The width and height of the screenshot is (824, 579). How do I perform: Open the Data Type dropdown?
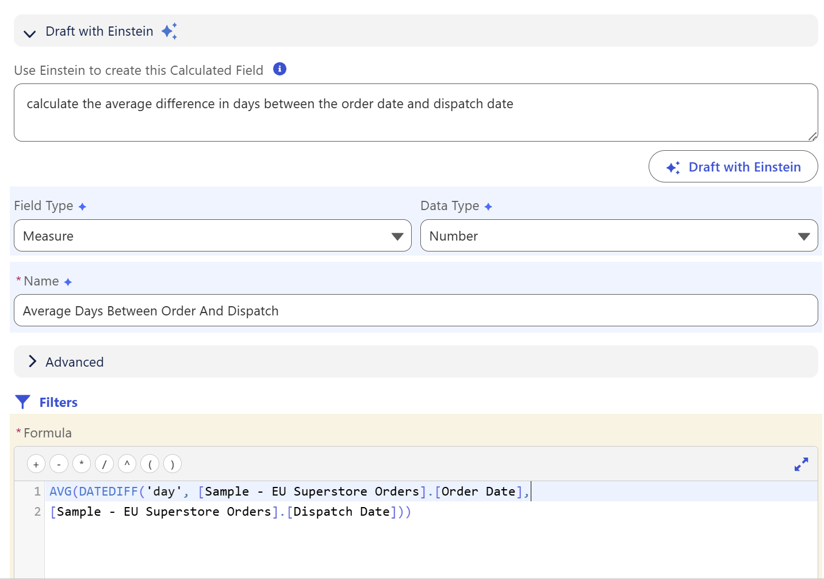619,235
